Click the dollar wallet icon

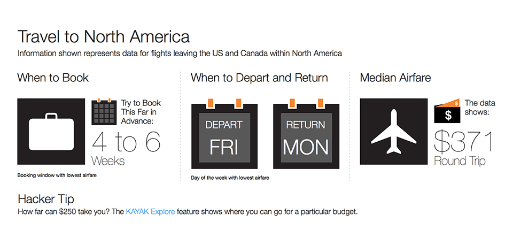(447, 111)
